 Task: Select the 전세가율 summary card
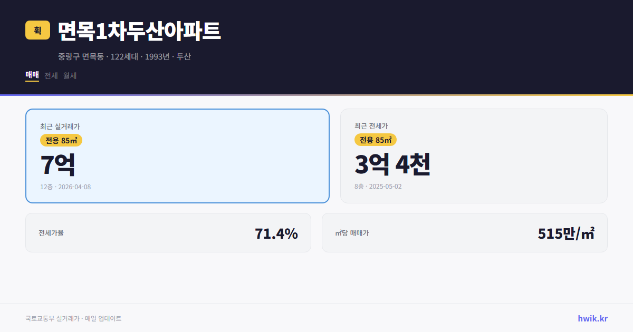(168, 232)
